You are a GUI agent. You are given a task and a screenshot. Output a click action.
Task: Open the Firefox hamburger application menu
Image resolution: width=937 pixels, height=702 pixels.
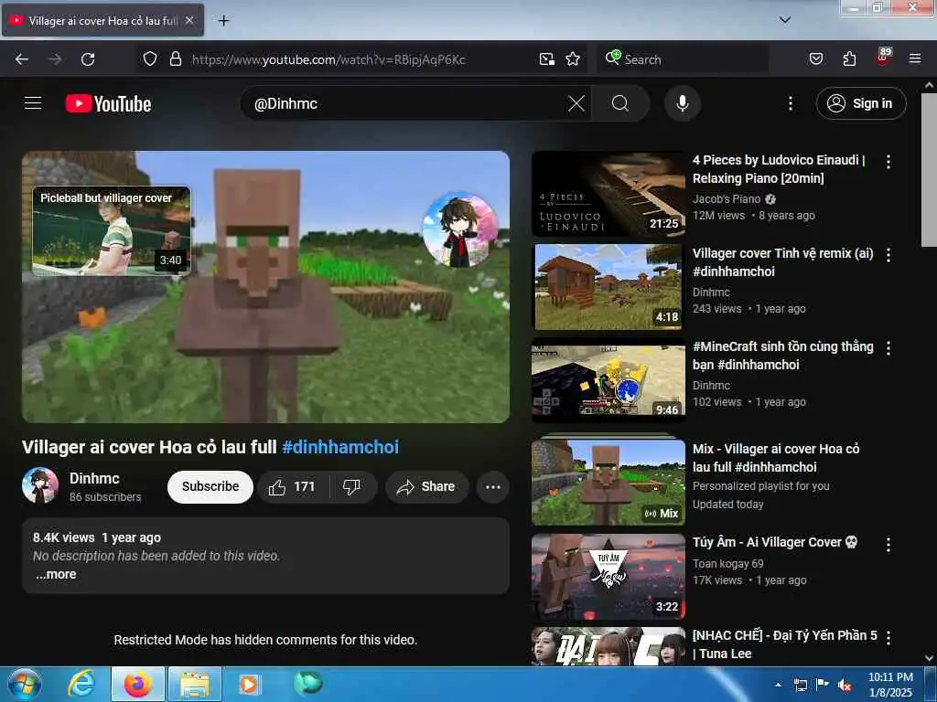pyautogui.click(x=914, y=58)
